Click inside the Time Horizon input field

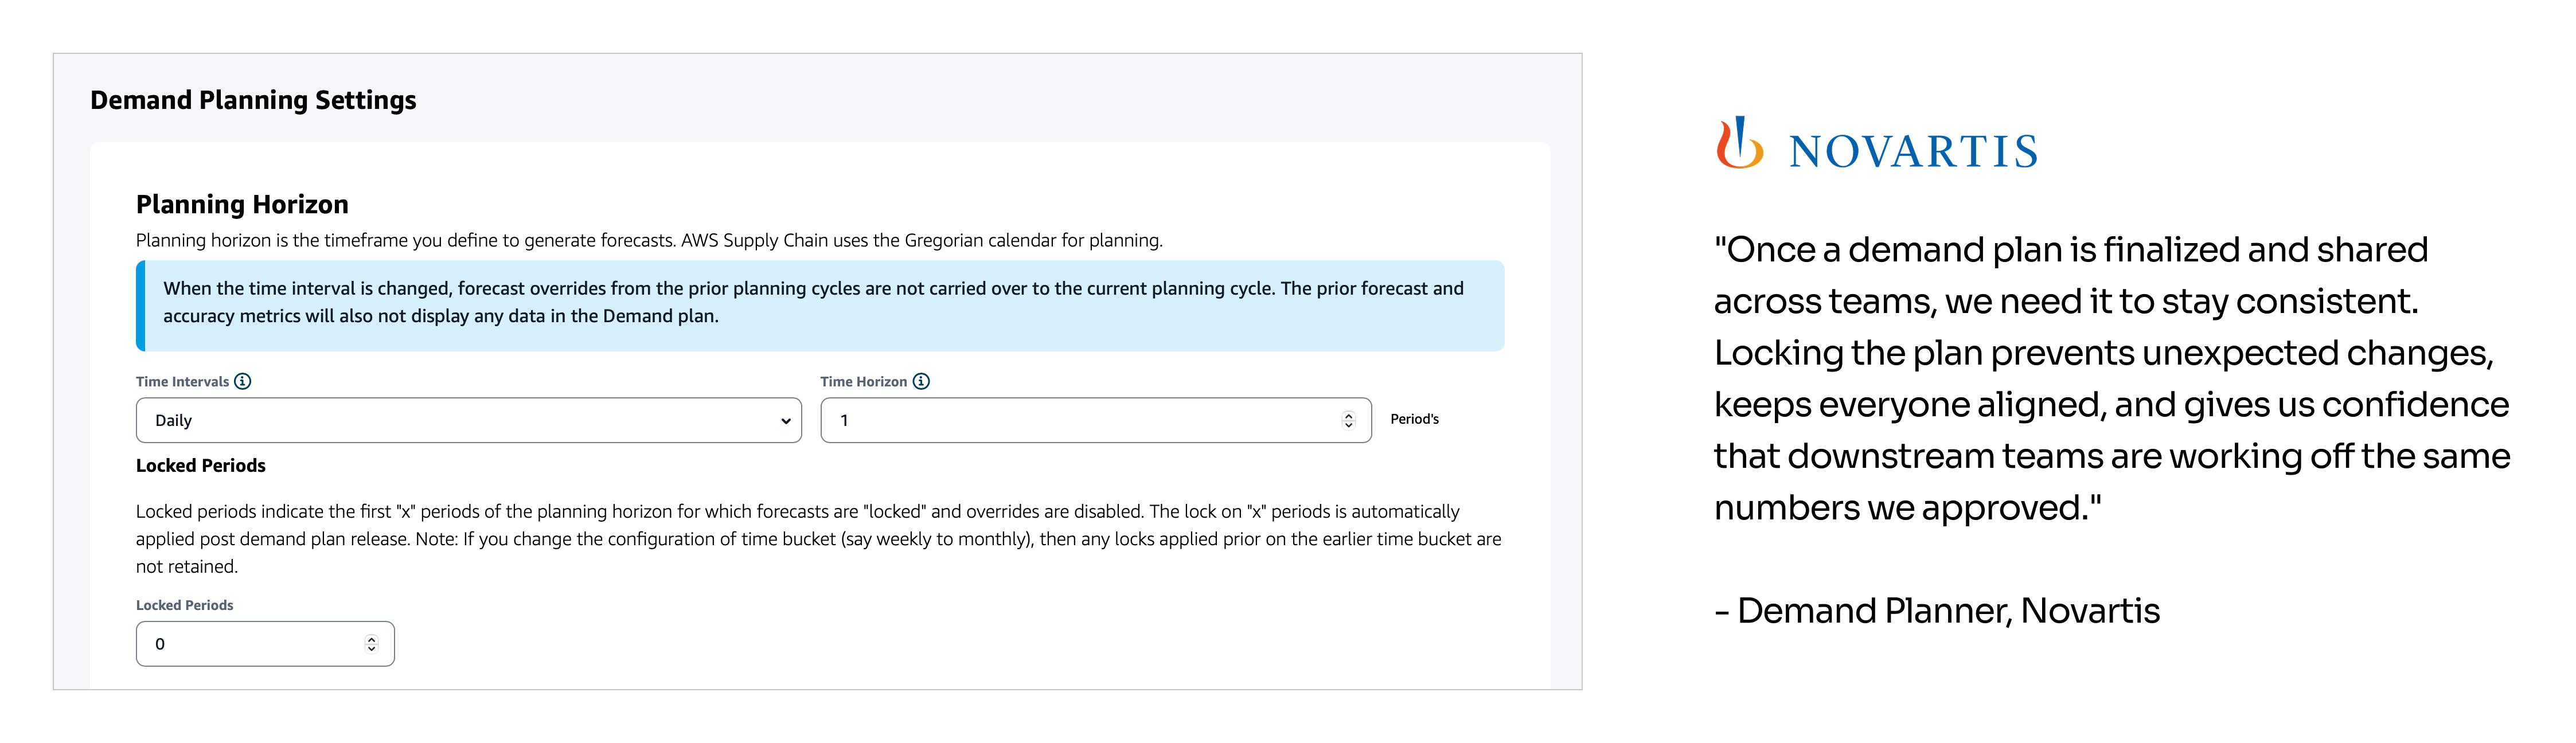1095,420
